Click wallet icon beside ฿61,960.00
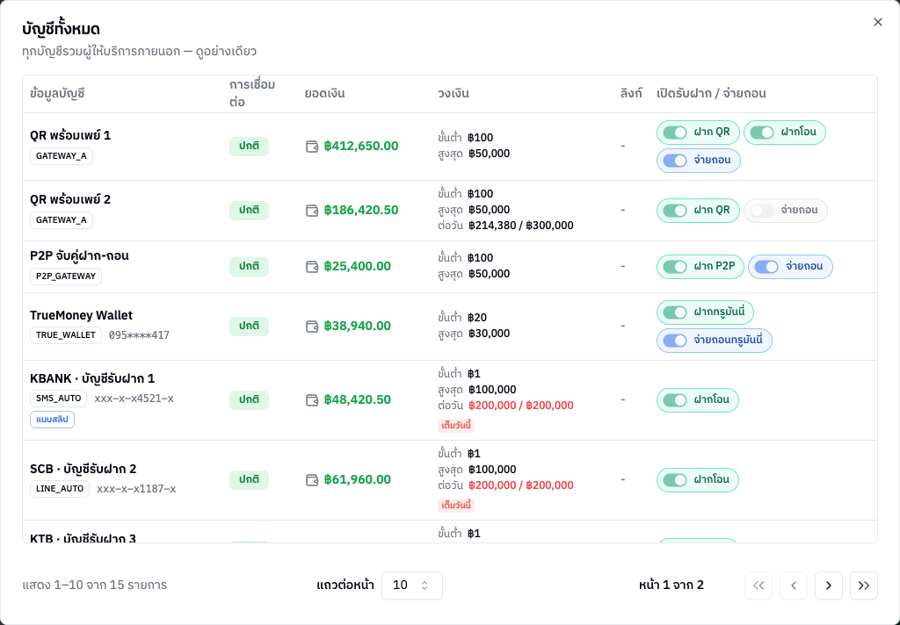 click(312, 480)
